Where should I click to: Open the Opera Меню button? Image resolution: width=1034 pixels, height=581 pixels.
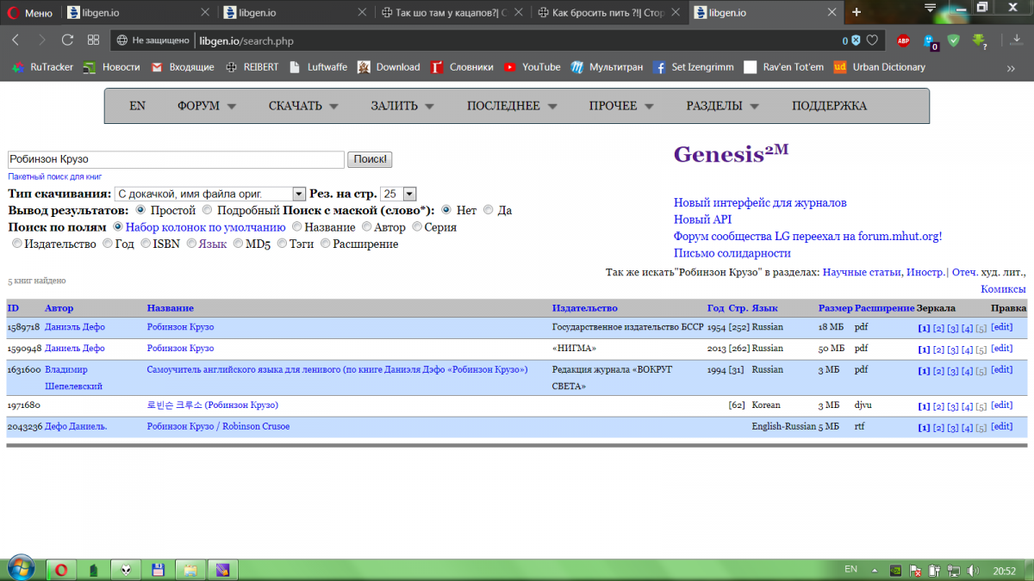pos(30,12)
